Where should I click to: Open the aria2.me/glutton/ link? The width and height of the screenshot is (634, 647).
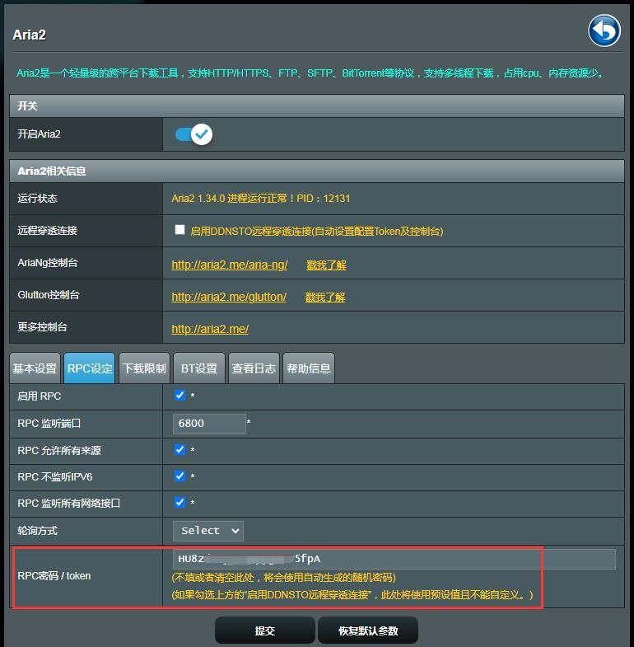click(228, 297)
